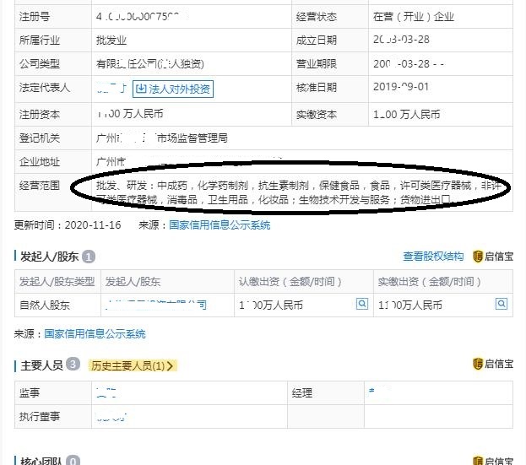526x465 pixels.
Task: Open the 监事 person name link
Action: tap(107, 392)
